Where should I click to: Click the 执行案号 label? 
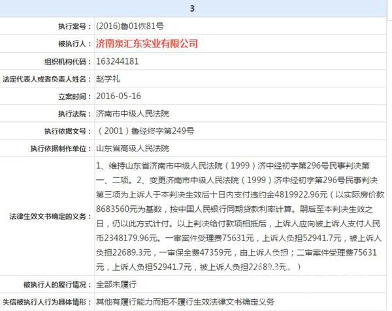(72, 27)
